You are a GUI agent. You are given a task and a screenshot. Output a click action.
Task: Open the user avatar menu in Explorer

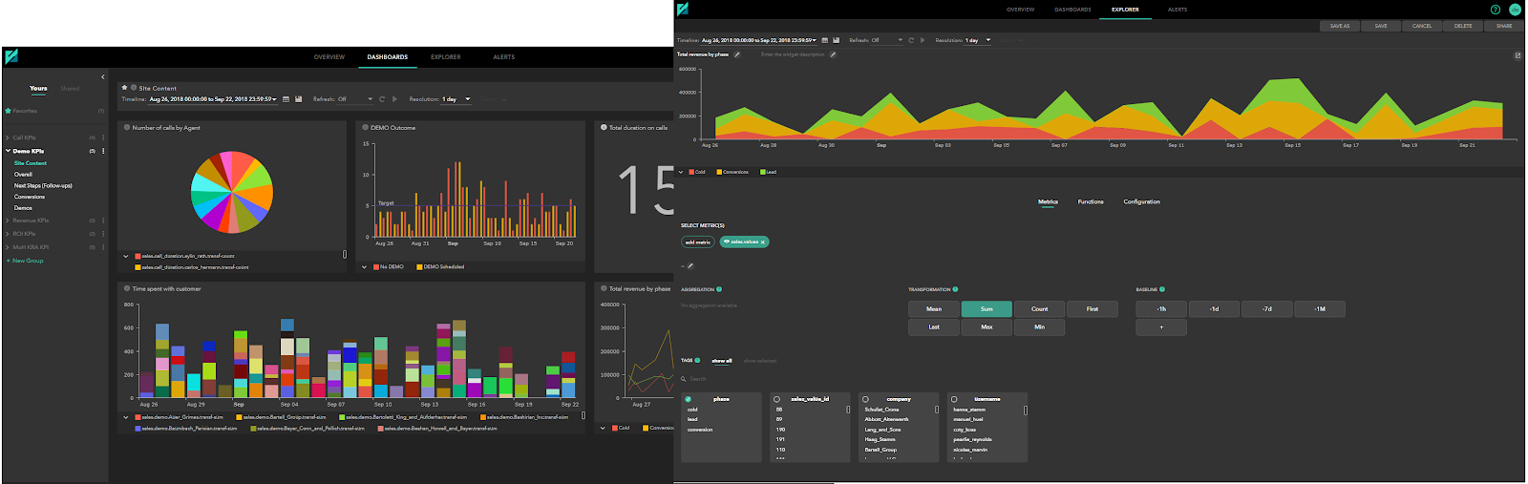[x=1515, y=10]
